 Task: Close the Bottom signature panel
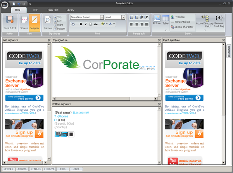(159, 104)
